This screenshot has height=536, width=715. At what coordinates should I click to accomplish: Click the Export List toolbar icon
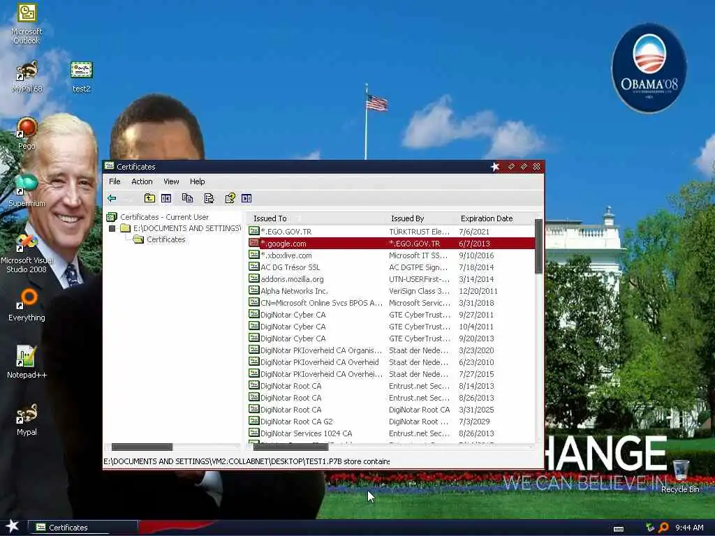(x=209, y=198)
